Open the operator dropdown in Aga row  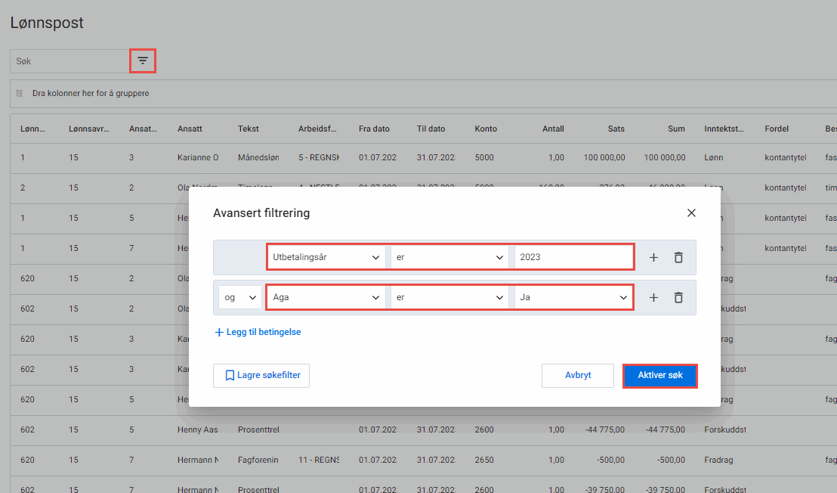[450, 297]
